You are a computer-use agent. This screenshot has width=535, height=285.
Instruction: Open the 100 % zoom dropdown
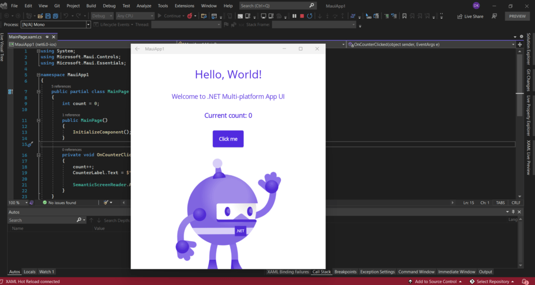point(18,203)
